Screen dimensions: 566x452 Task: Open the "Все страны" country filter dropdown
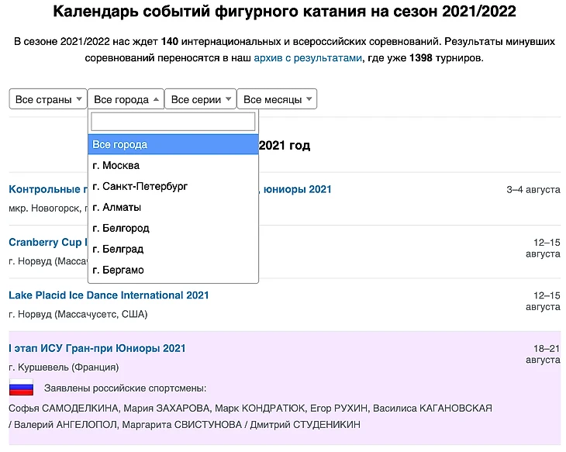click(x=48, y=99)
